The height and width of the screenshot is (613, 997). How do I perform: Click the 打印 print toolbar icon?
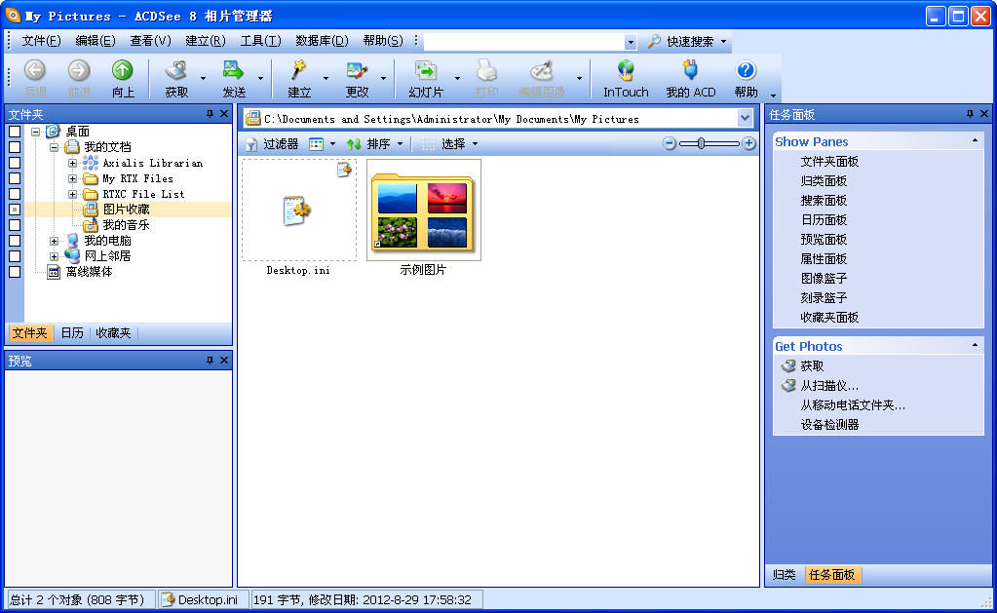click(x=486, y=70)
